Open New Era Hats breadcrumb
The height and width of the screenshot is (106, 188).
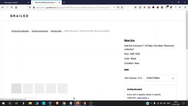pos(56,31)
